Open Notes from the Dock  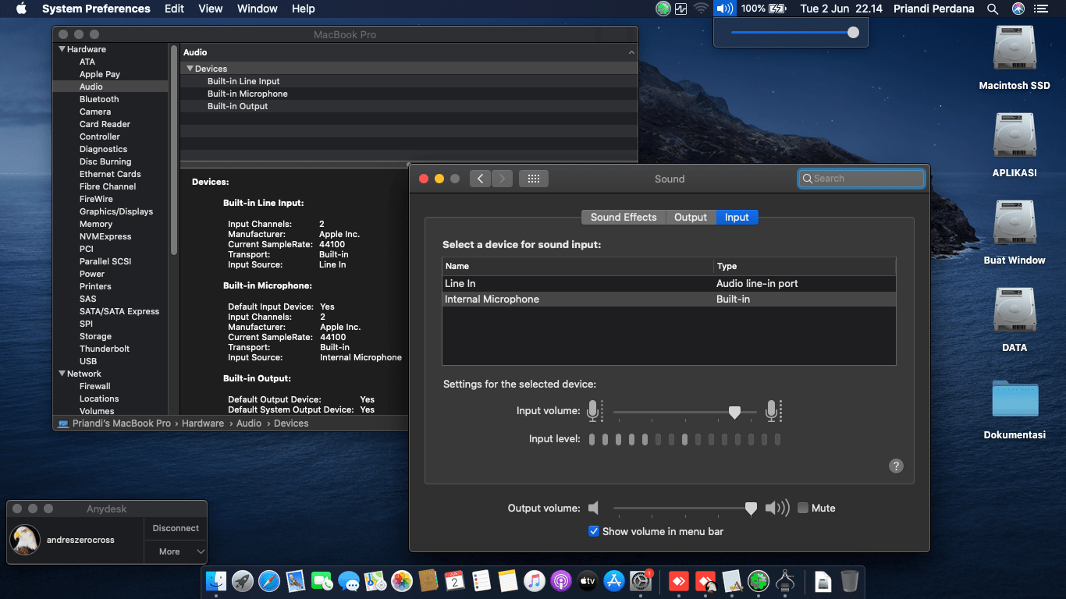tap(508, 580)
